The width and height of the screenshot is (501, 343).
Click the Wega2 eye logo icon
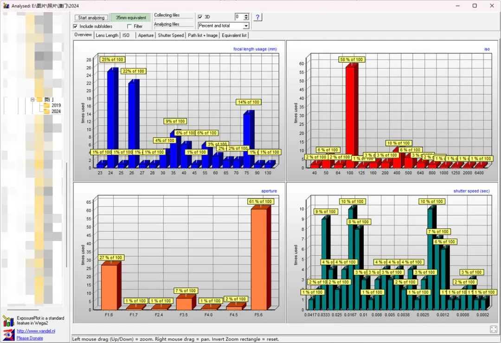click(9, 334)
